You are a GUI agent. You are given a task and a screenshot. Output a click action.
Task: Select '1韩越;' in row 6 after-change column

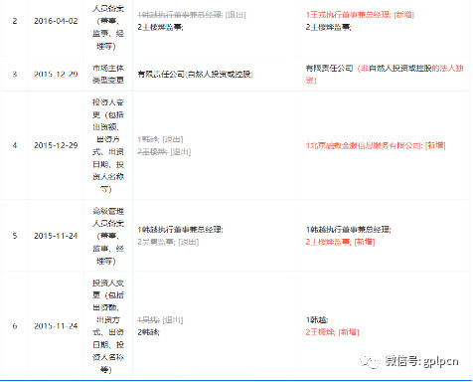point(317,320)
